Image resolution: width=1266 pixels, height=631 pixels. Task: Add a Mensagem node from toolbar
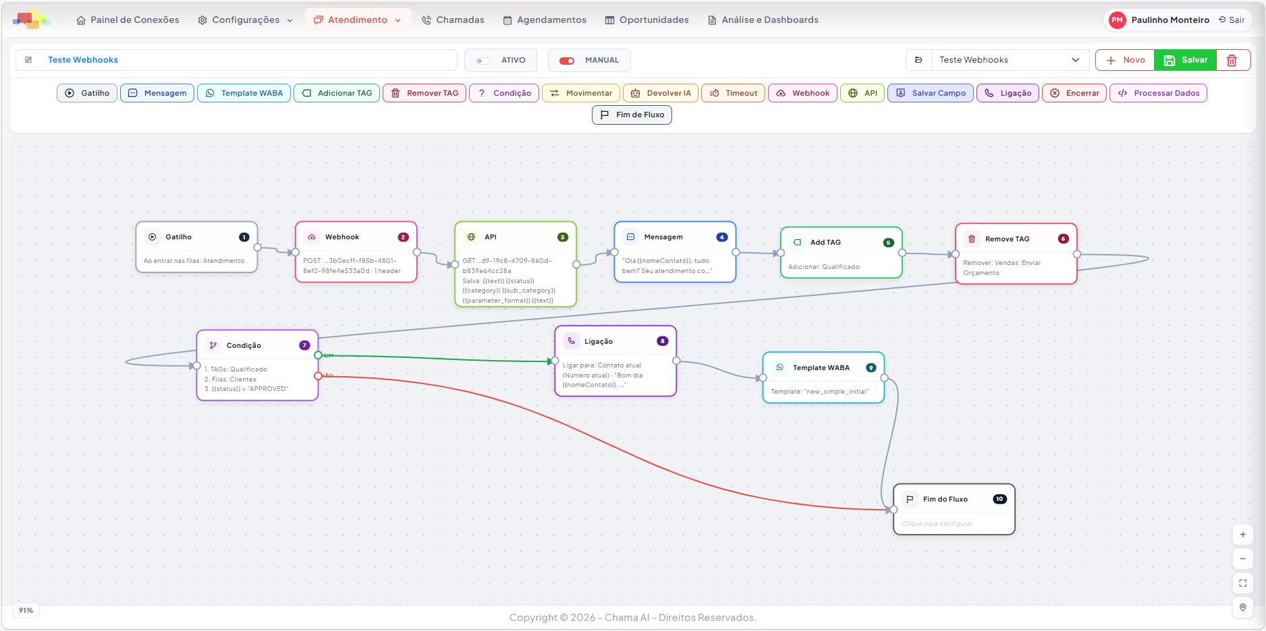[157, 93]
